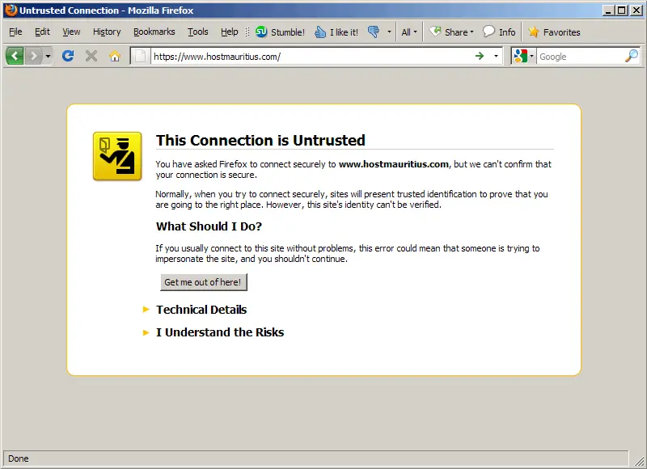Open the thumbs-down options dropdown arrow
Viewport: 647px width, 469px height.
pos(389,32)
